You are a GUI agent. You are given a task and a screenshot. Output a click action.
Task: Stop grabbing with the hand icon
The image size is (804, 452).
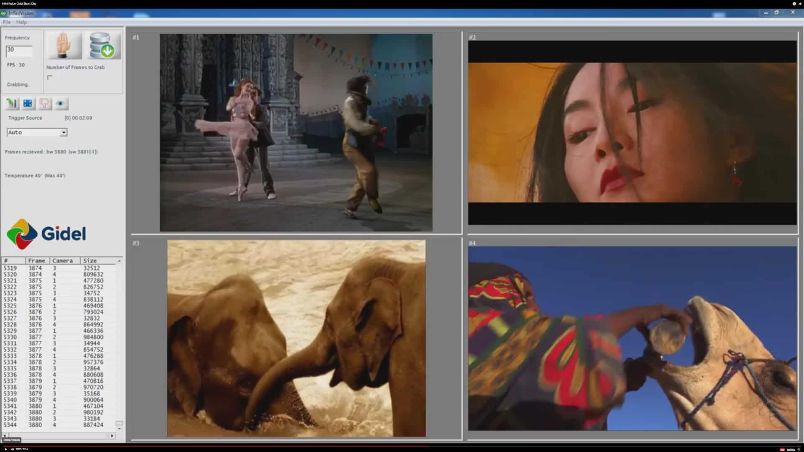pos(64,45)
